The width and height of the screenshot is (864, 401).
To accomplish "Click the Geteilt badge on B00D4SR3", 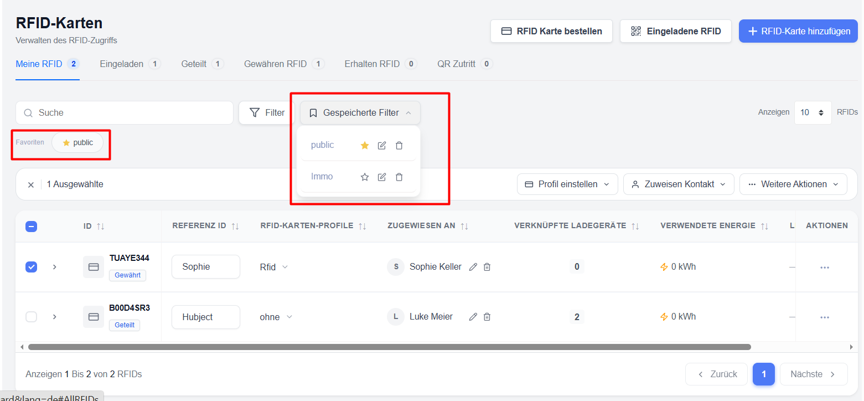I will point(125,325).
